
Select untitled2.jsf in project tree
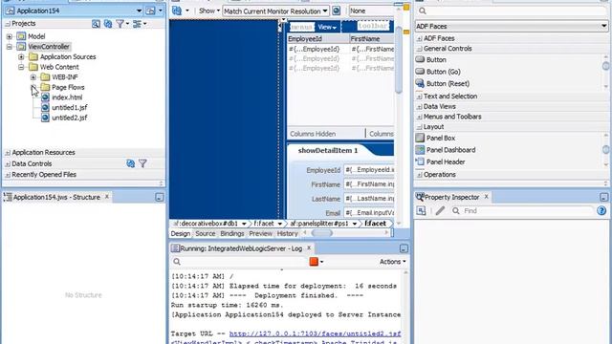[x=70, y=118]
